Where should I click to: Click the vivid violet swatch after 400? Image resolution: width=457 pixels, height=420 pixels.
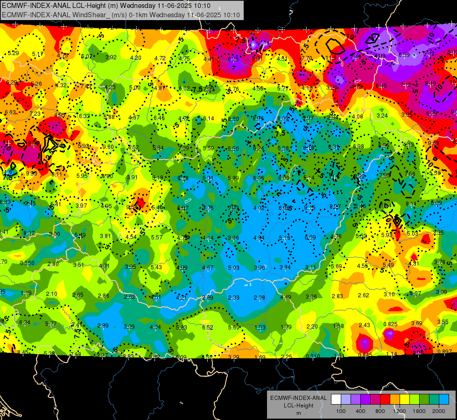(x=365, y=399)
